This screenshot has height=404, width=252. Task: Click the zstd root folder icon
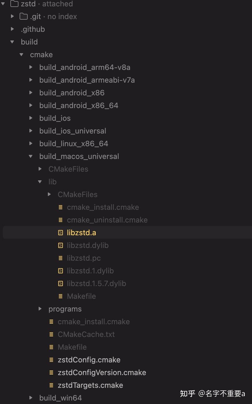(14, 4)
